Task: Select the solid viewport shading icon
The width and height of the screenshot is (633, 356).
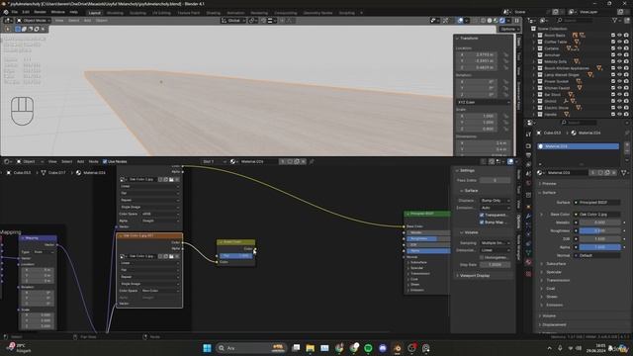Action: point(490,20)
